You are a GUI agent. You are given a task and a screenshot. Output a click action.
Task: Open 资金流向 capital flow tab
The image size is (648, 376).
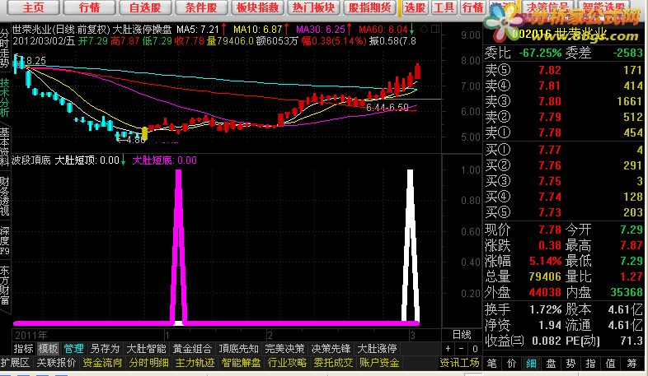(102, 363)
